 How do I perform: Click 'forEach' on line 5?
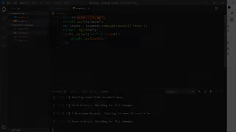click(82, 34)
